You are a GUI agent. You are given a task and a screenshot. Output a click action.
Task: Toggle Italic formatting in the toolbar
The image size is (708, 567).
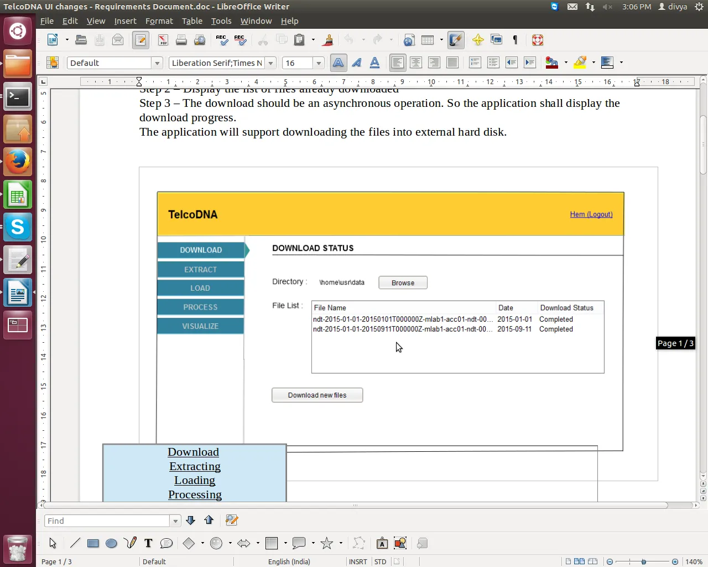[x=357, y=63]
